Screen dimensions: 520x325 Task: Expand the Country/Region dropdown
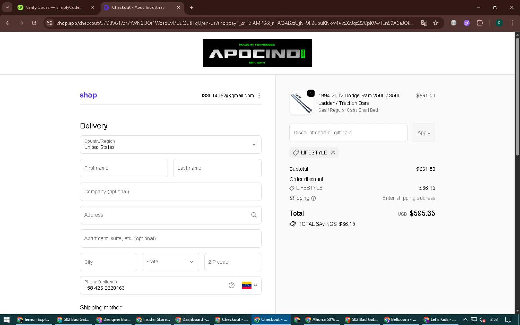[171, 144]
